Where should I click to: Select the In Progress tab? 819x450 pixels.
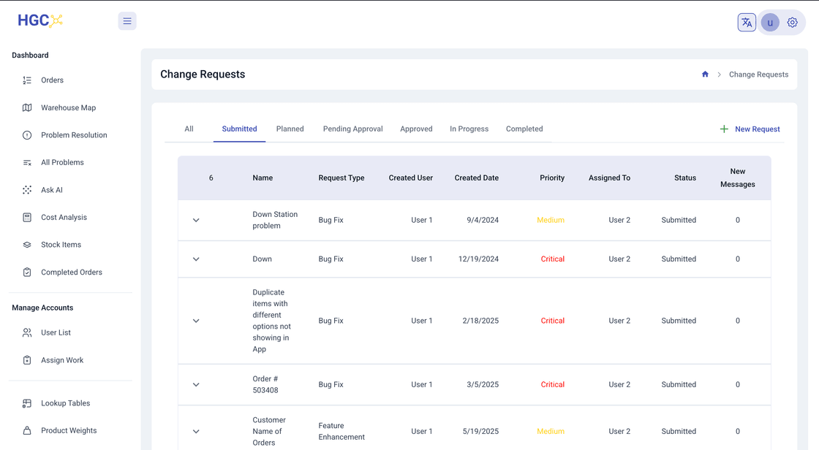coord(469,129)
